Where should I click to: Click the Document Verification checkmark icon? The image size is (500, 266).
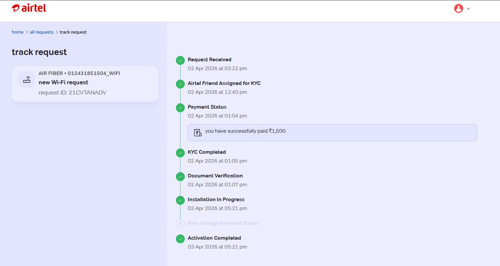[x=180, y=177]
